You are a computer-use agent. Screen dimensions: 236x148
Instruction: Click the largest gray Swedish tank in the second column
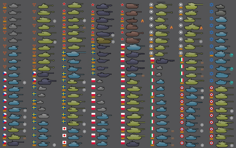44,116
